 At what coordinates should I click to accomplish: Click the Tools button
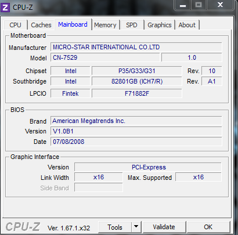(115, 227)
